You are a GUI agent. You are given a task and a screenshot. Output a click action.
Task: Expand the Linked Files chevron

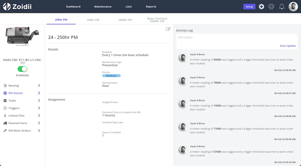pyautogui.click(x=39, y=116)
